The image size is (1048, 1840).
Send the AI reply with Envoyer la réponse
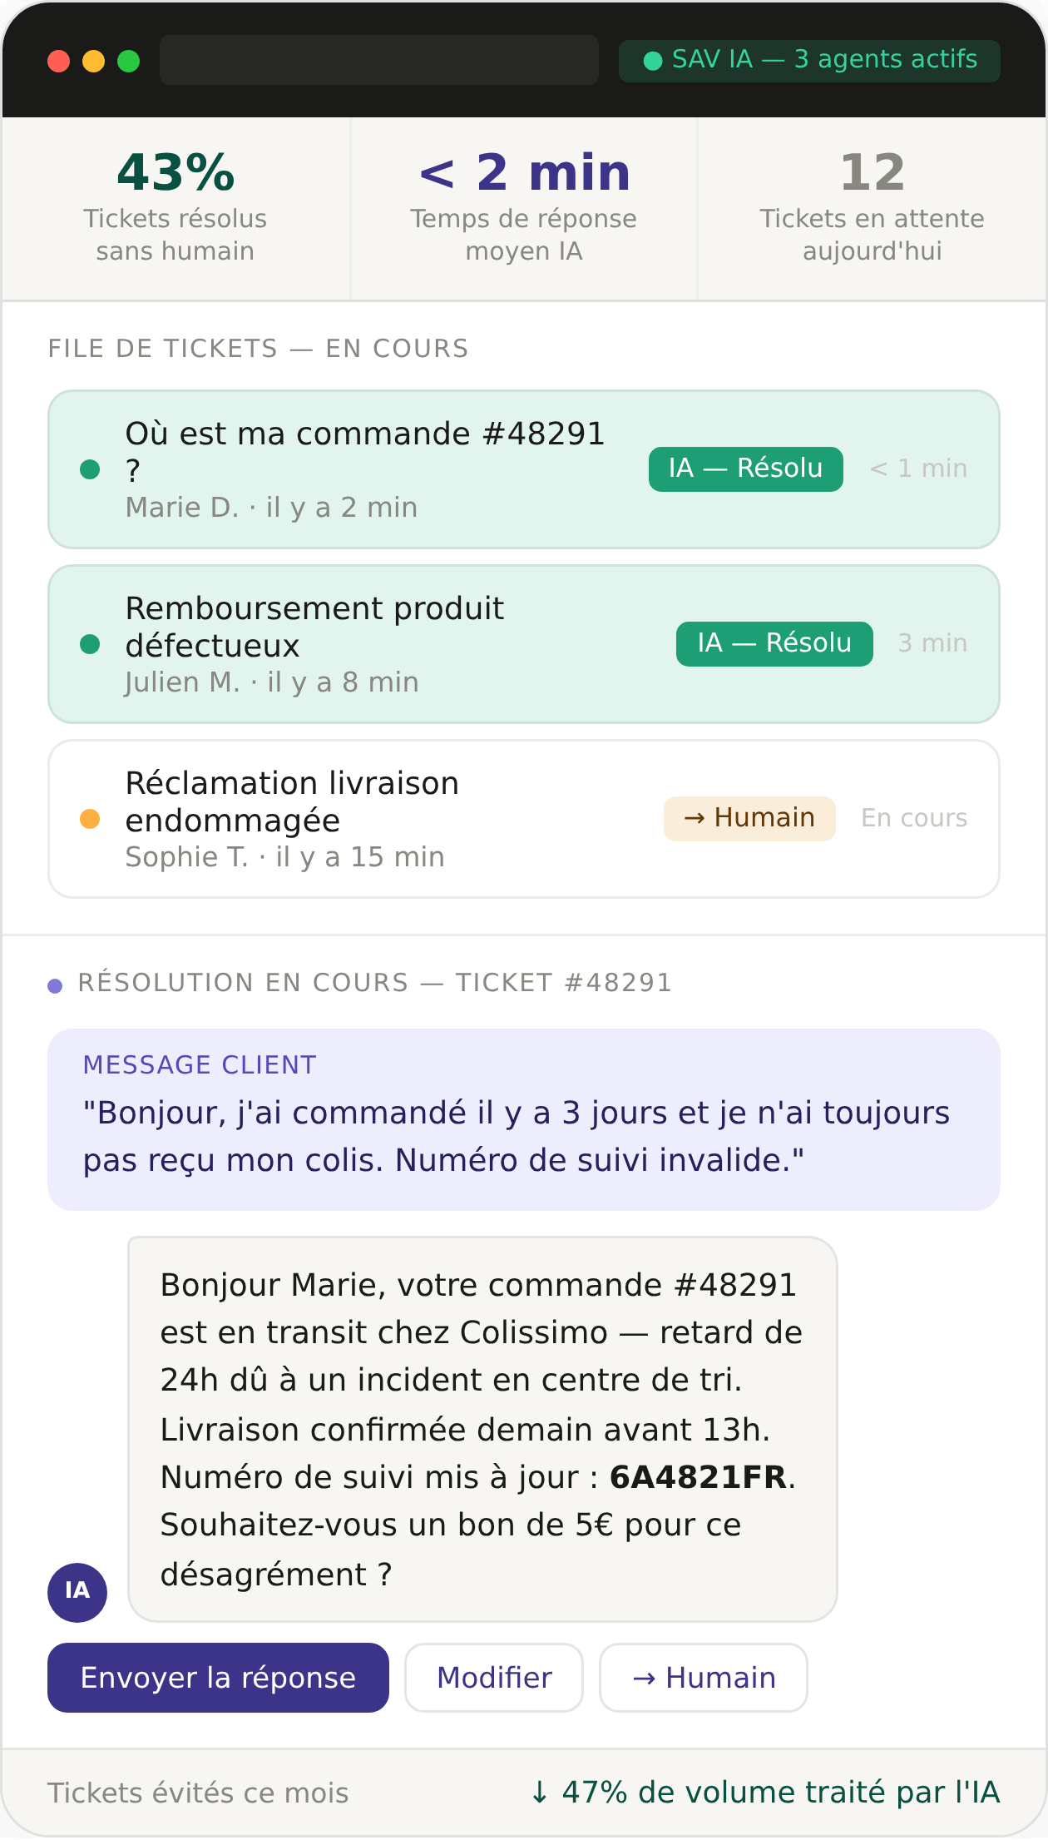[218, 1677]
